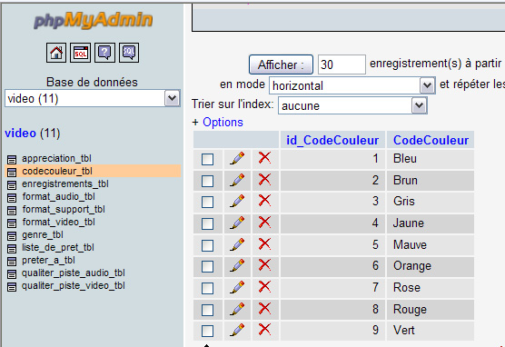Viewport: 505px width, 347px height.
Task: Click table icon beside genre_tbl
Action: tap(12, 236)
